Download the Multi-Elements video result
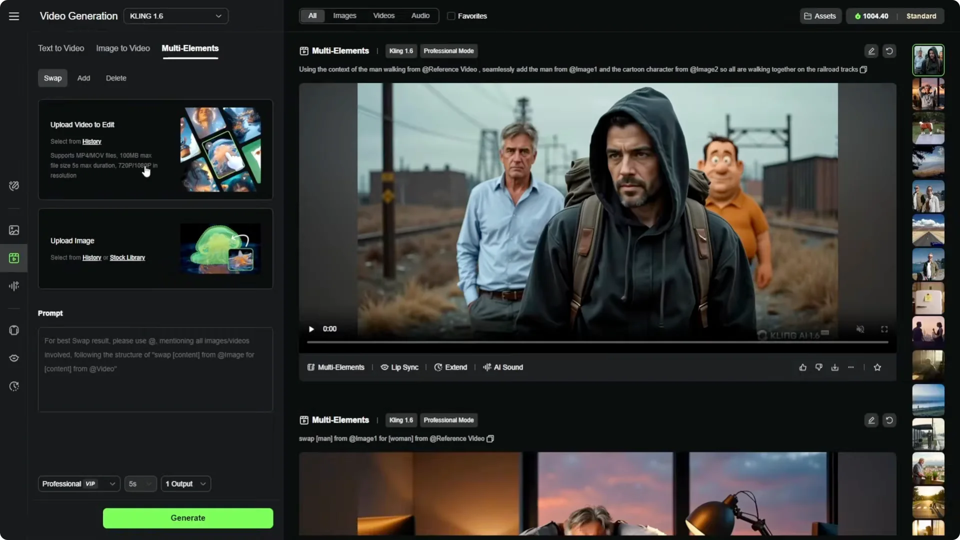 pyautogui.click(x=834, y=367)
